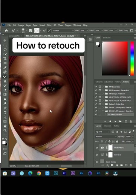Click current brush load swatch
Image resolution: width=136 pixels, height=195 pixels.
tap(37, 30)
